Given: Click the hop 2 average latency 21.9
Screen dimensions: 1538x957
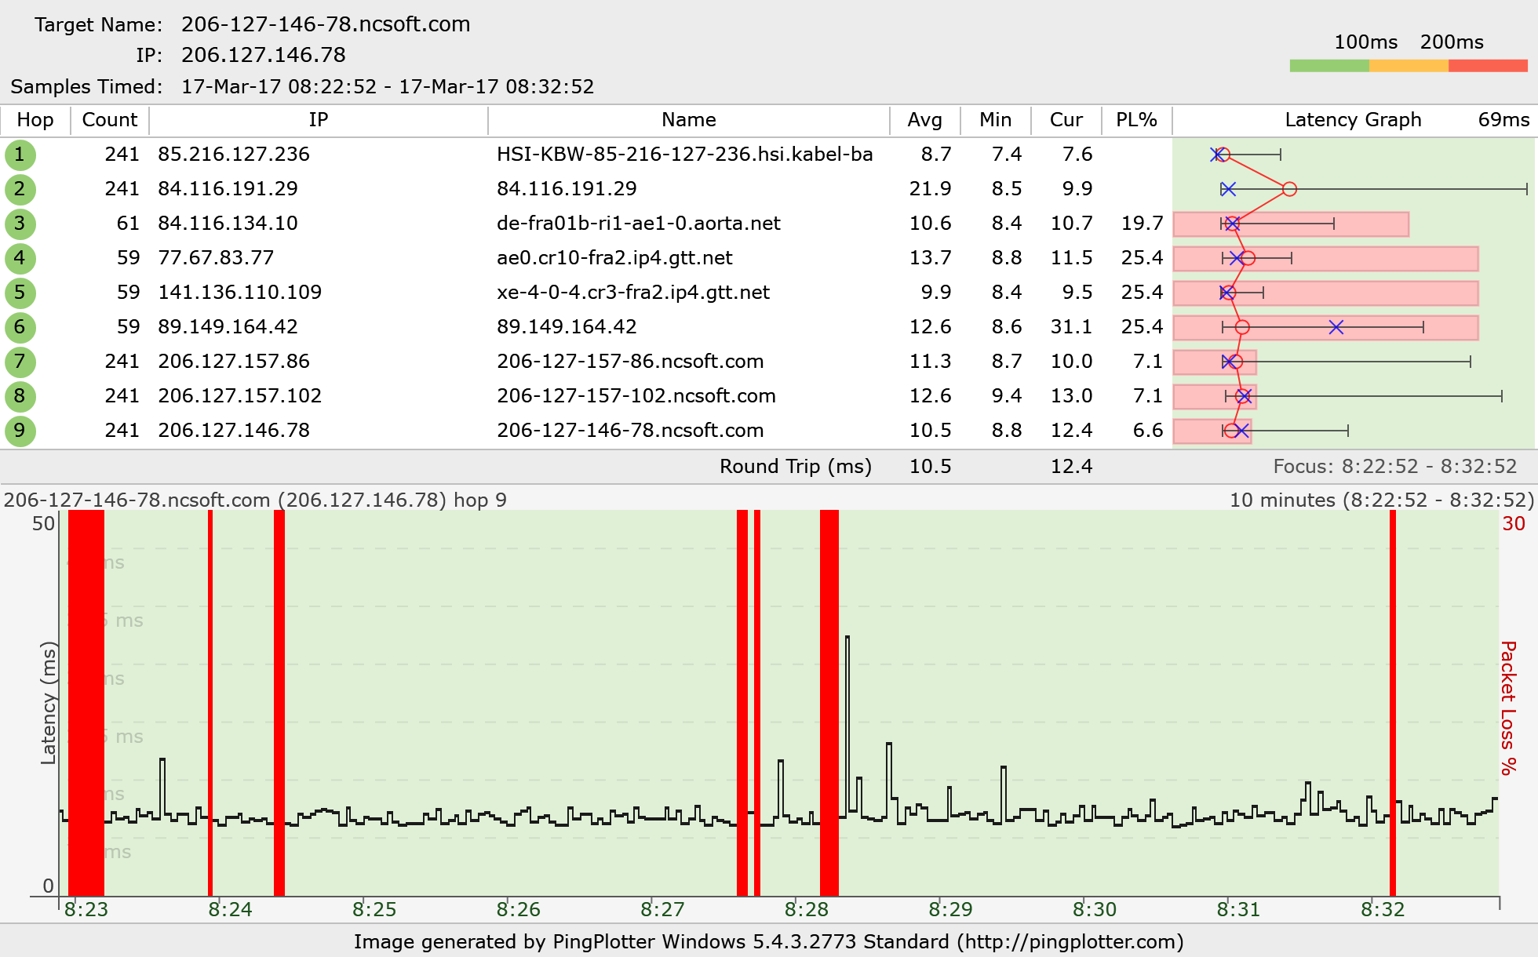Looking at the screenshot, I should pos(930,189).
